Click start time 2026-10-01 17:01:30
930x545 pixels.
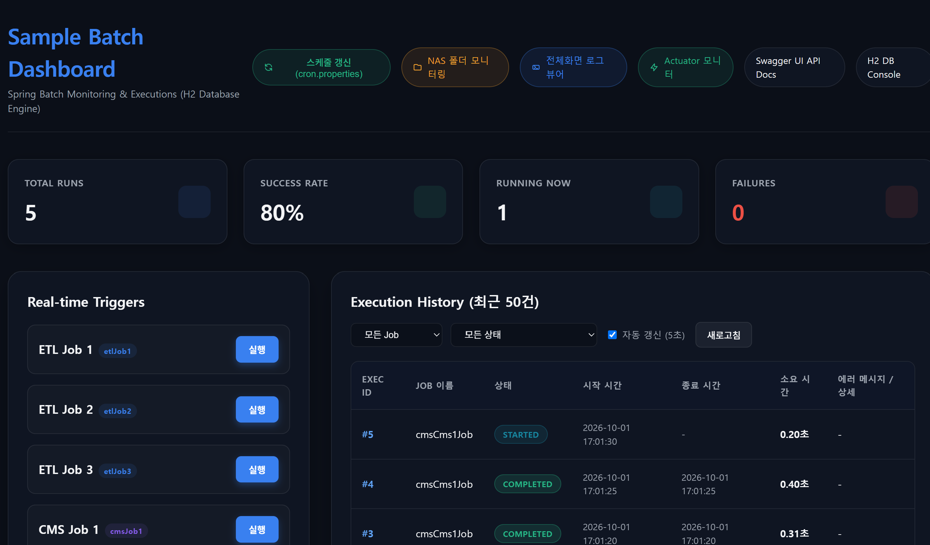pyautogui.click(x=606, y=435)
